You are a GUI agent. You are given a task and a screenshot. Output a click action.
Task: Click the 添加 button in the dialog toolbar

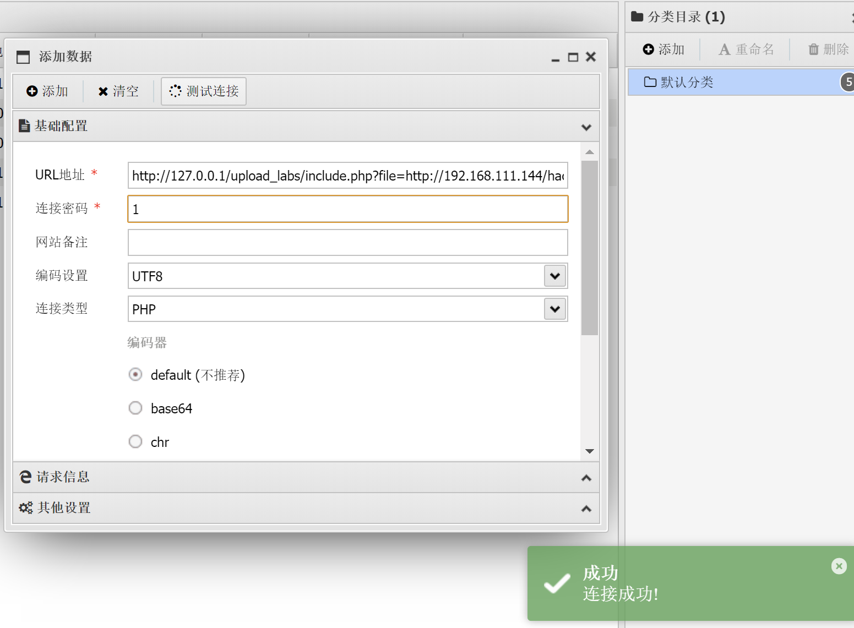47,91
